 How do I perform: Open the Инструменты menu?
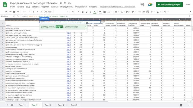67,7
